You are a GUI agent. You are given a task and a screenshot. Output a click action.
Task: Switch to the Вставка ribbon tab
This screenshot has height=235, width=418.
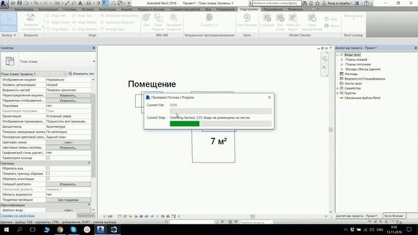(x=88, y=9)
